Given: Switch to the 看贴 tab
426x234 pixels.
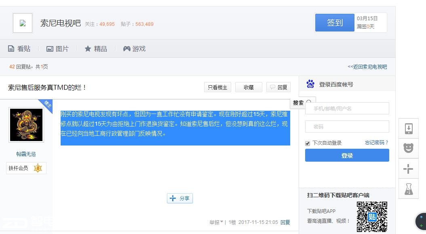Looking at the screenshot, I should pos(19,48).
